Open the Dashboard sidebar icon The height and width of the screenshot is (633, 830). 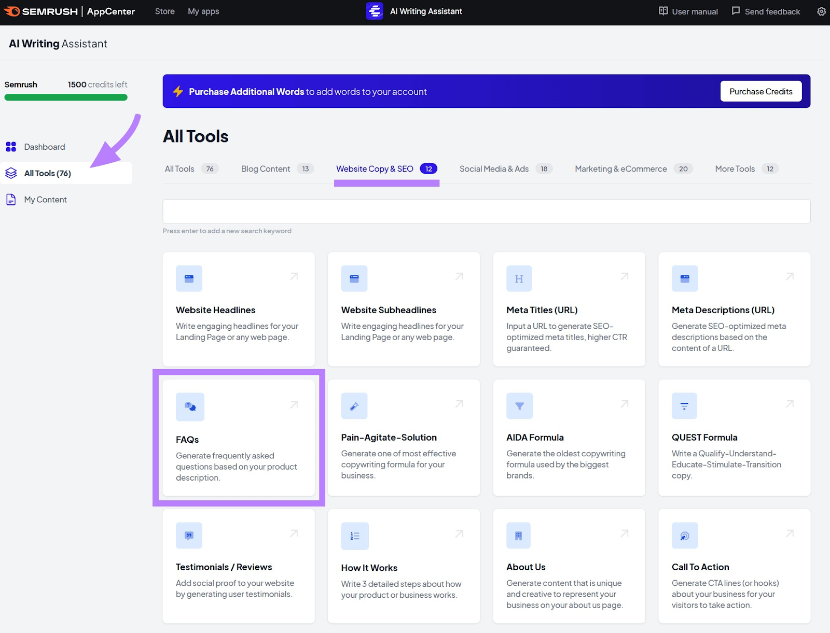11,147
